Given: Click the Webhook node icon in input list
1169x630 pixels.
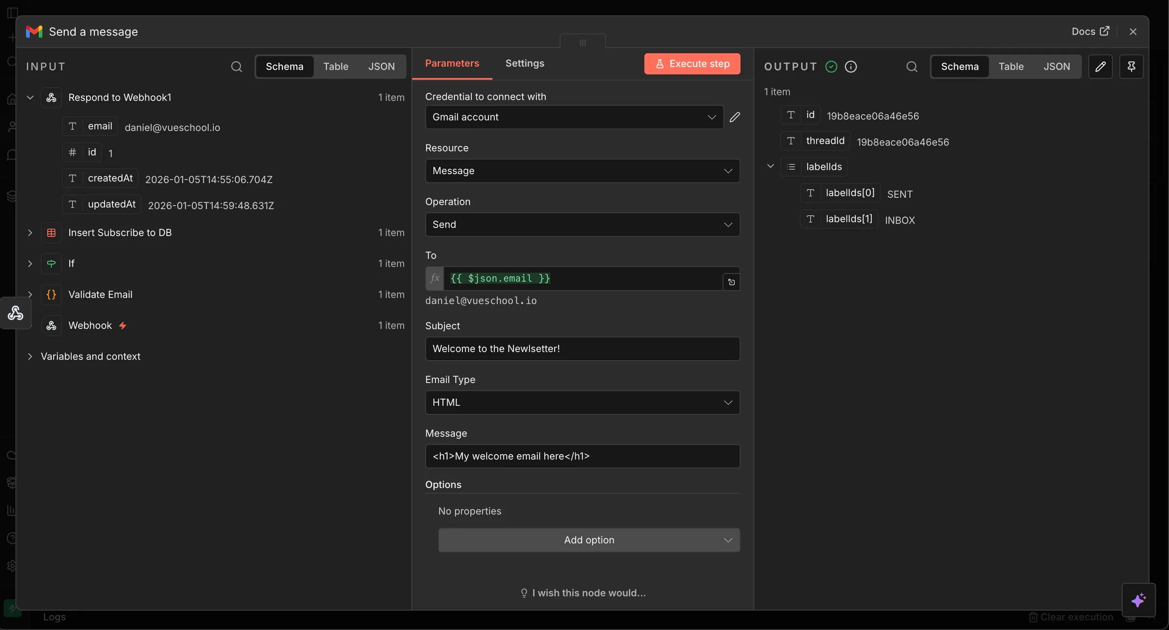Looking at the screenshot, I should point(51,326).
